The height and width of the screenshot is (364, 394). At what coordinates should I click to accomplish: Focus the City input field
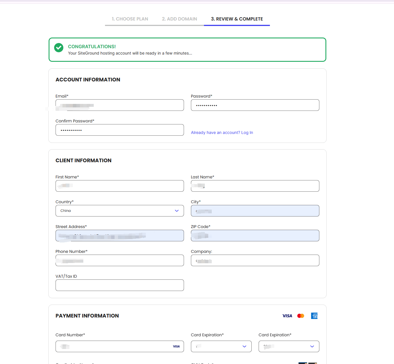coord(255,211)
